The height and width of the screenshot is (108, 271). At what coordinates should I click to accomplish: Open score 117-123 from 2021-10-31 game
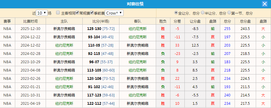pos(94,95)
